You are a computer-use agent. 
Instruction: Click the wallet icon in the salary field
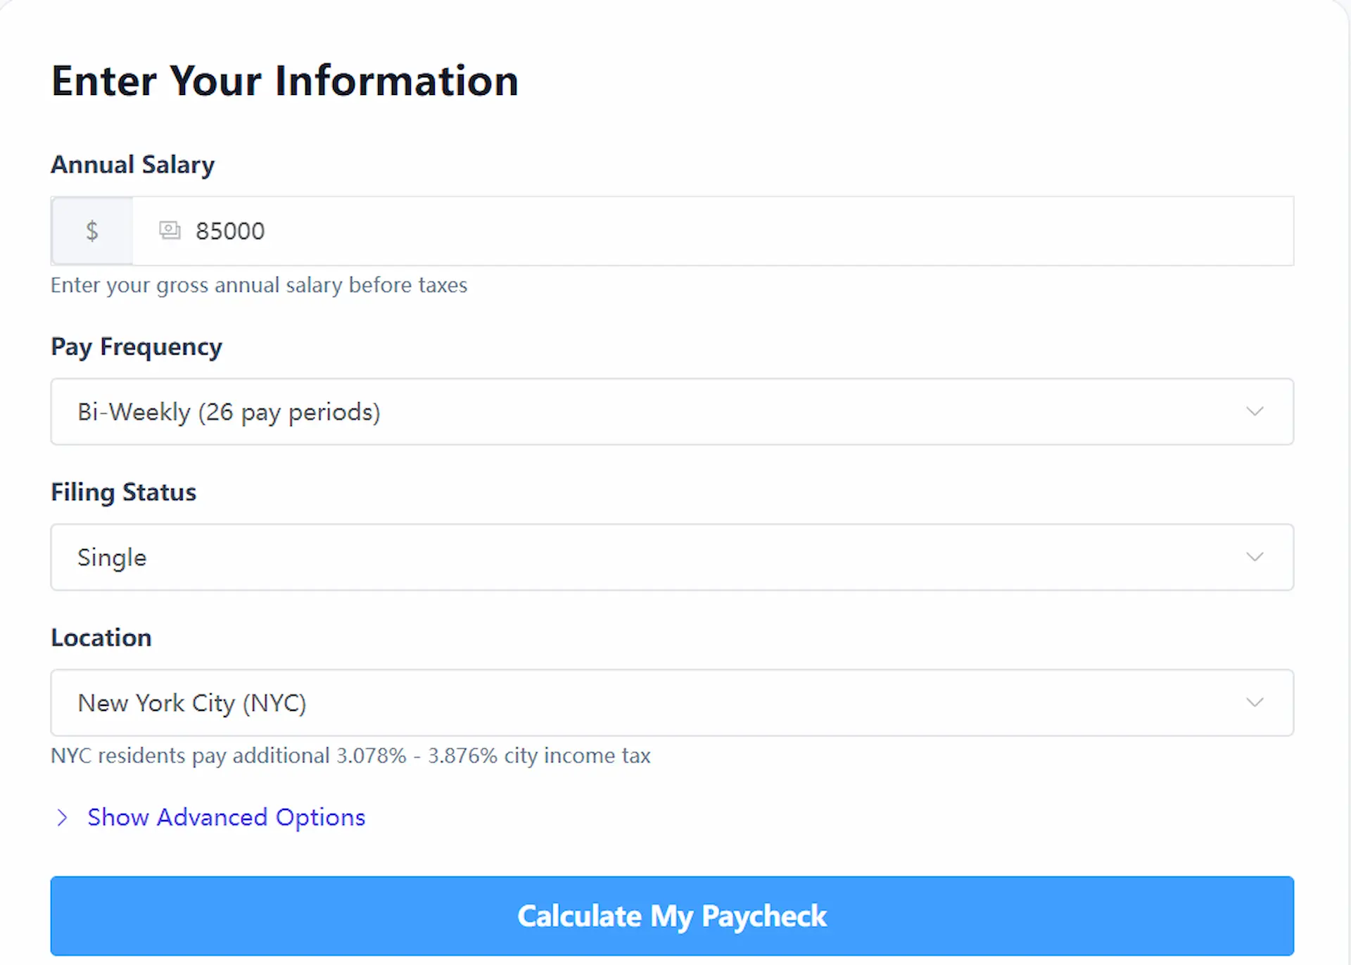click(169, 230)
